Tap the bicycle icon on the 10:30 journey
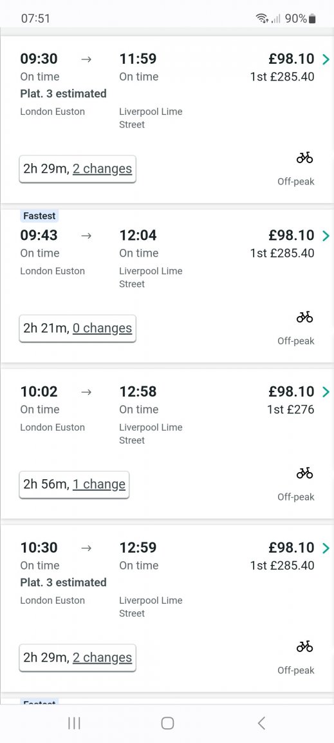The width and height of the screenshot is (334, 743). (x=304, y=646)
